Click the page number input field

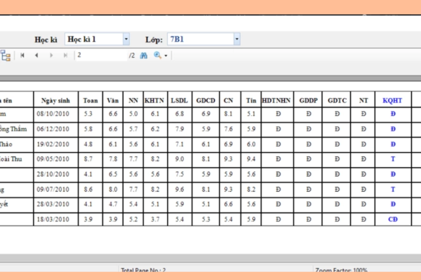pyautogui.click(x=102, y=55)
